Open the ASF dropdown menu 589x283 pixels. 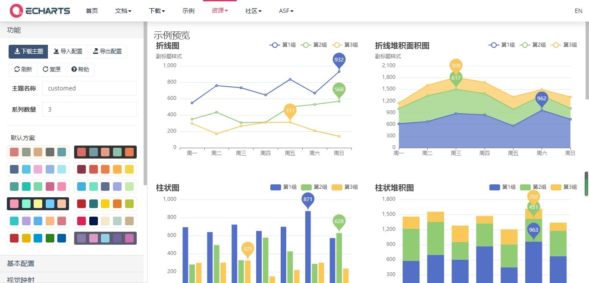(x=286, y=11)
